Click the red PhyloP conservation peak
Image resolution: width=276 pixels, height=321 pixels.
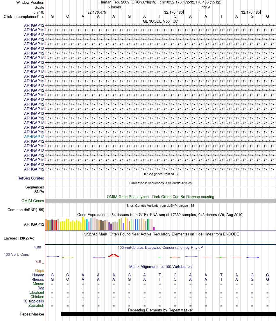[113, 255]
